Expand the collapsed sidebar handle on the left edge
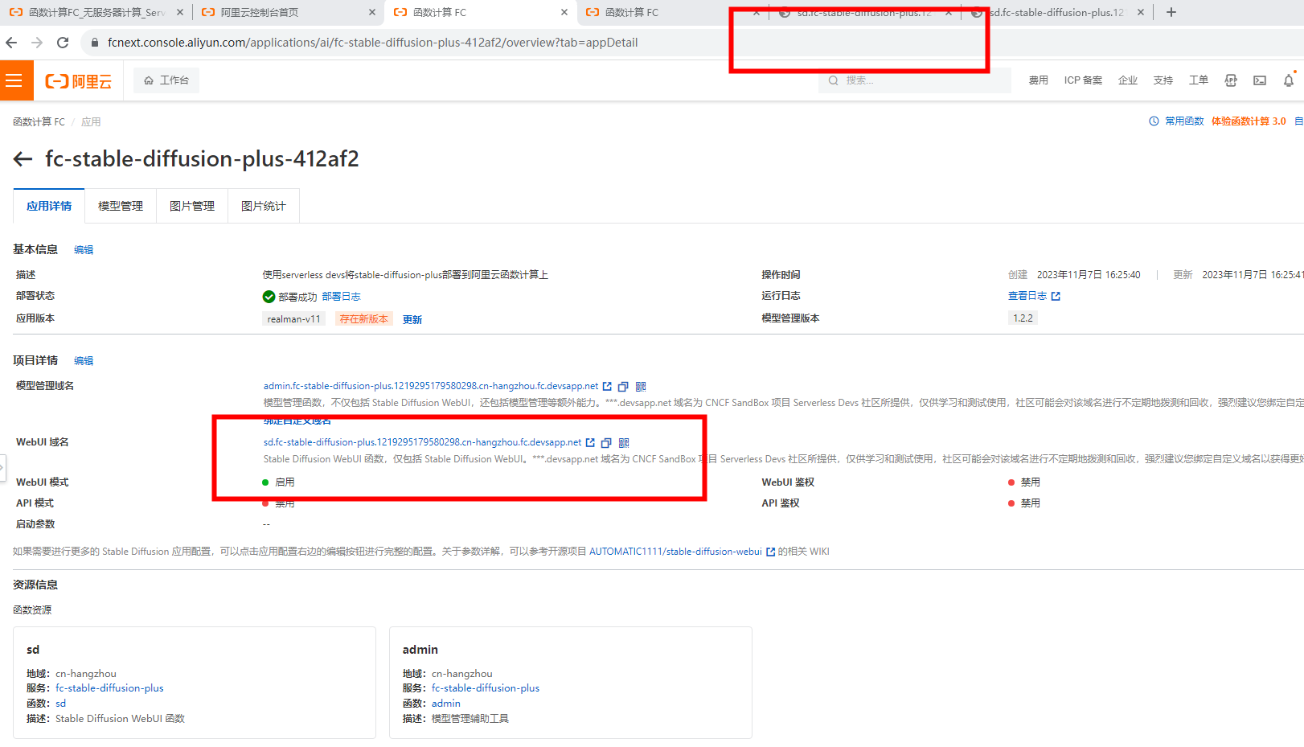The width and height of the screenshot is (1304, 747). (2, 467)
